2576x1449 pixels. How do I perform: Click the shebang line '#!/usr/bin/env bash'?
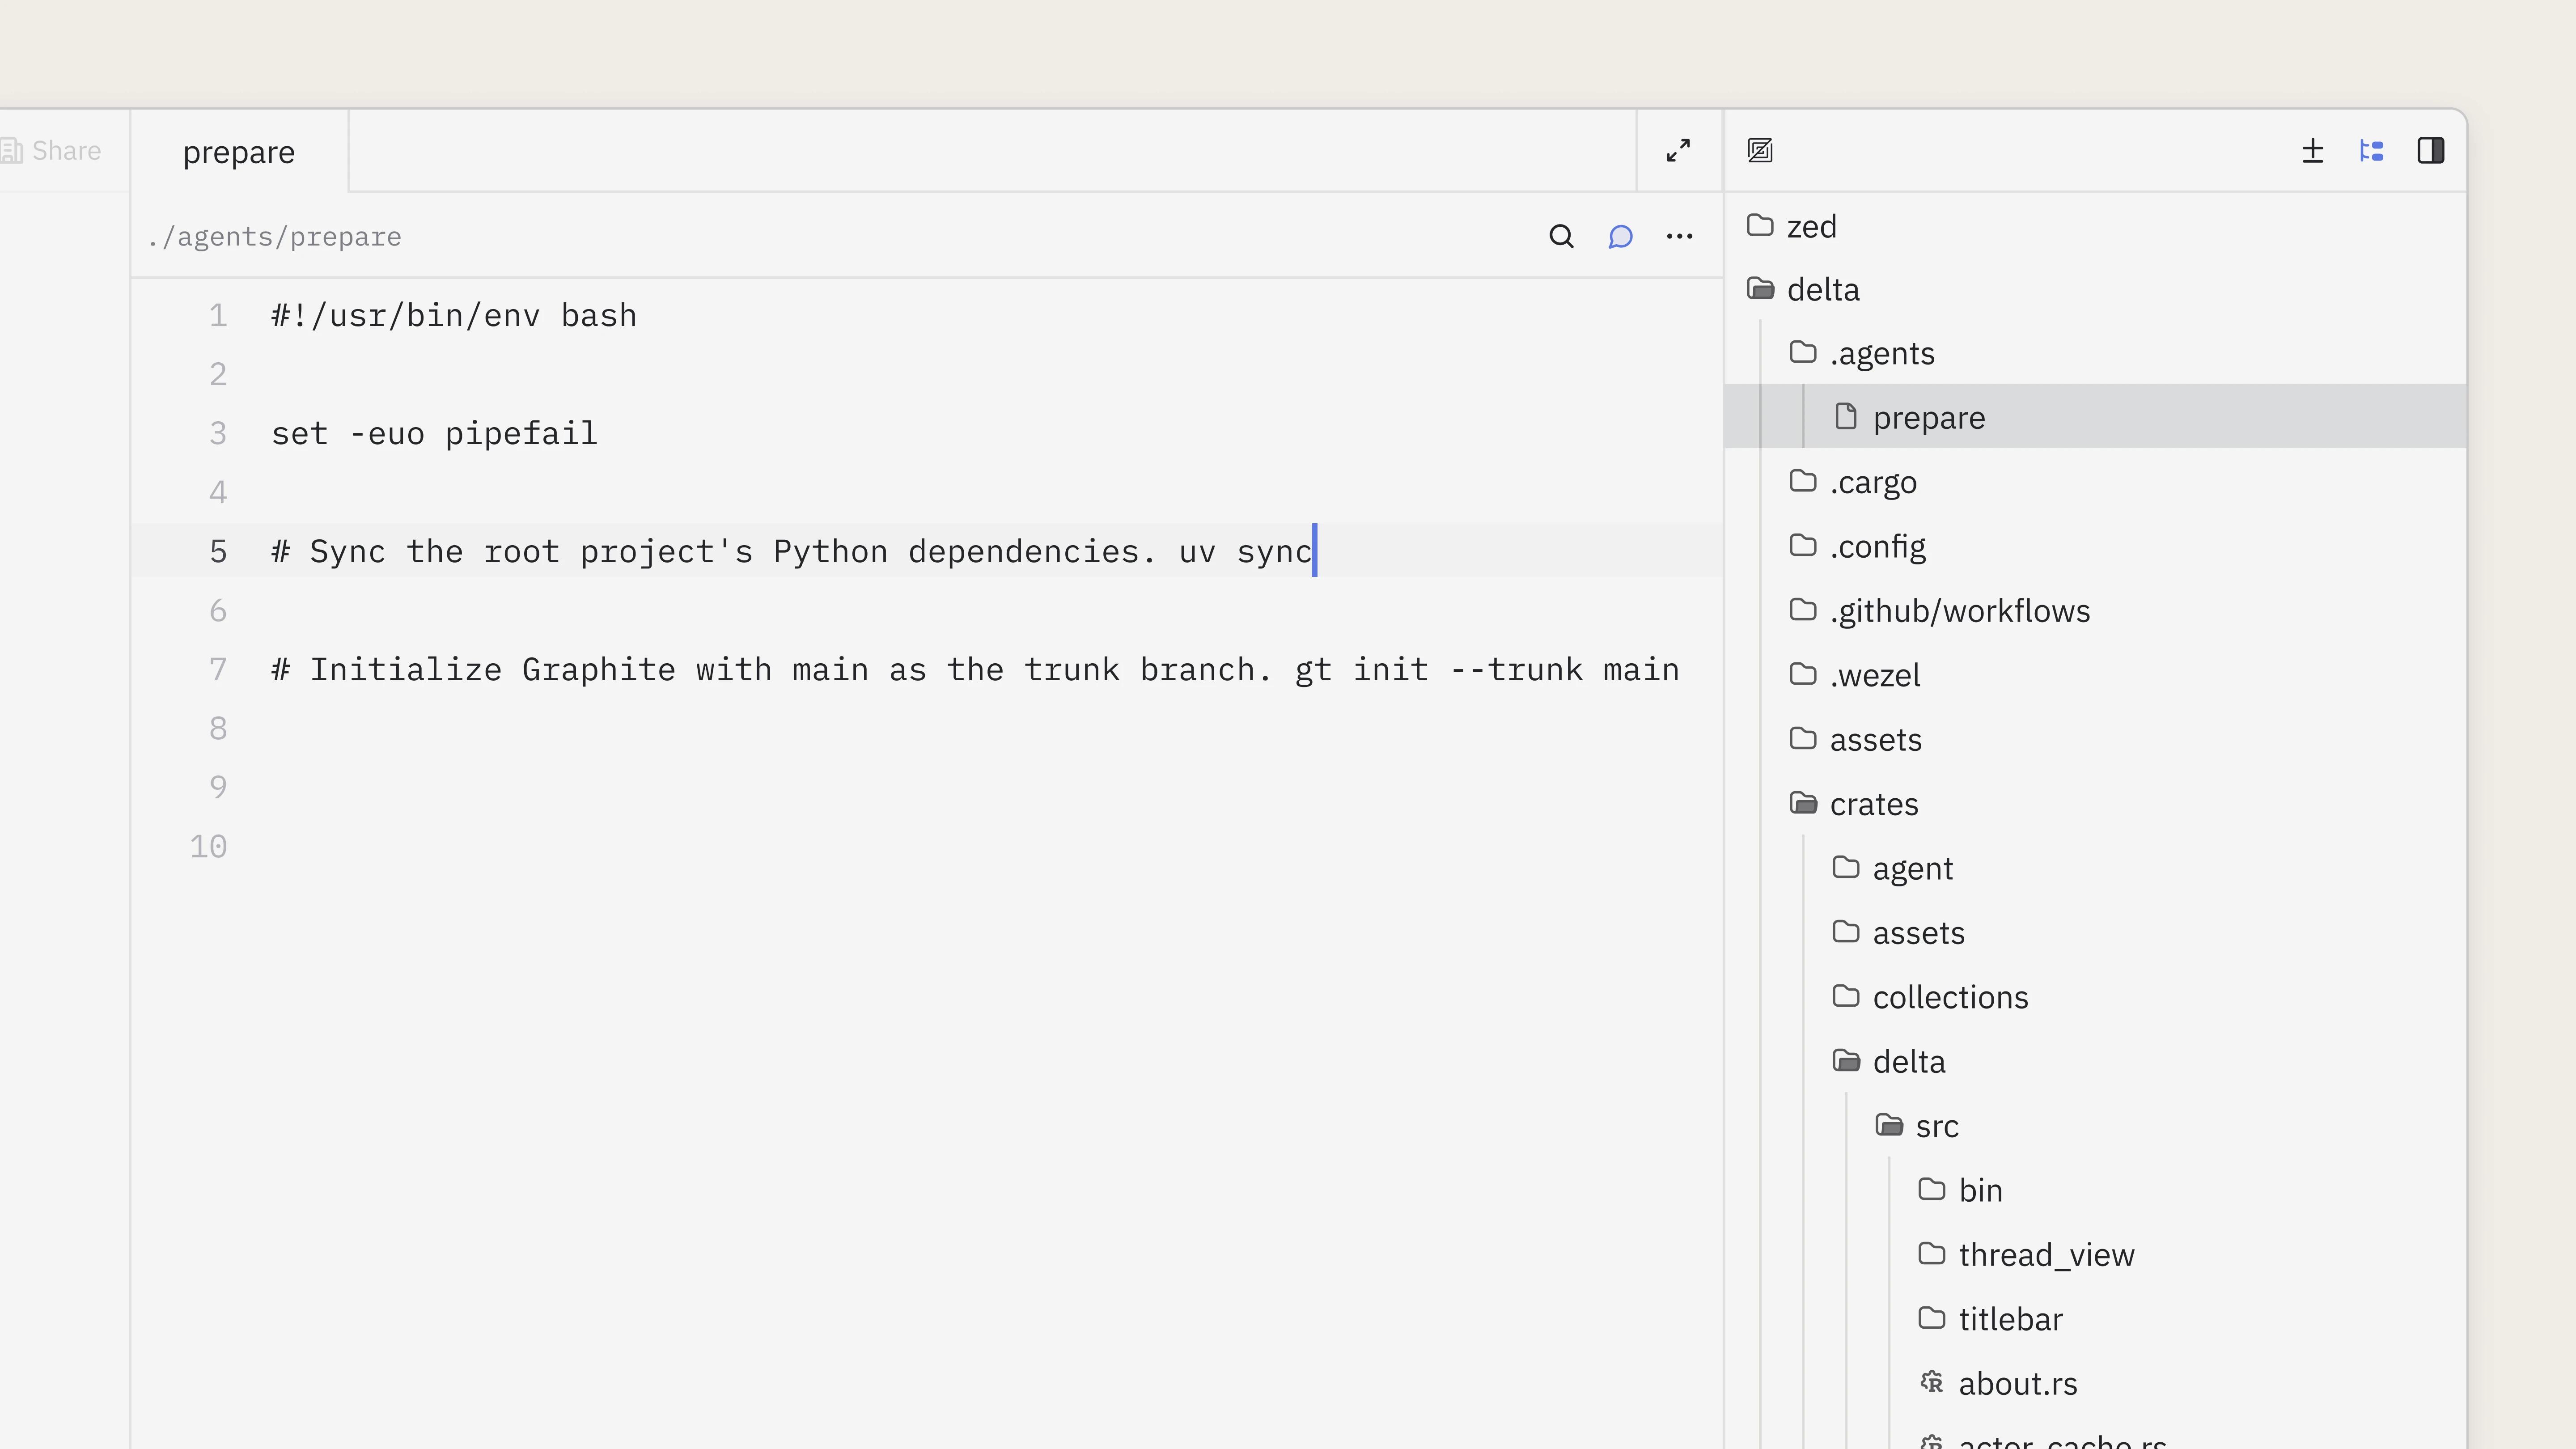pos(454,316)
